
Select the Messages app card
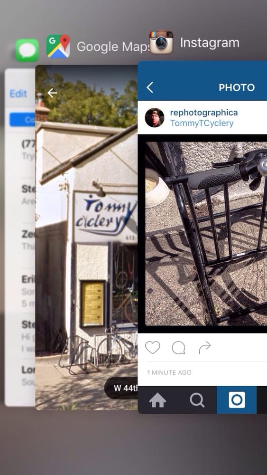pyautogui.click(x=20, y=237)
